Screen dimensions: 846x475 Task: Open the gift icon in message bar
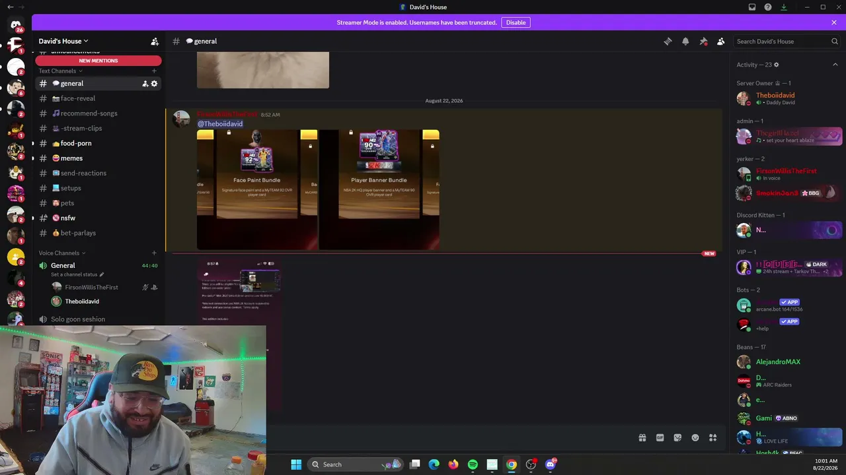click(642, 437)
